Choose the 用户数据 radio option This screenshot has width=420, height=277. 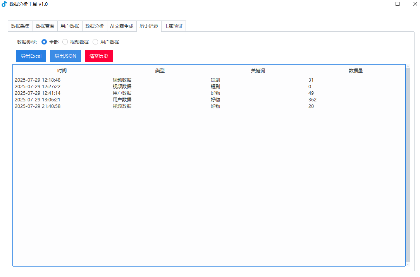tap(95, 42)
